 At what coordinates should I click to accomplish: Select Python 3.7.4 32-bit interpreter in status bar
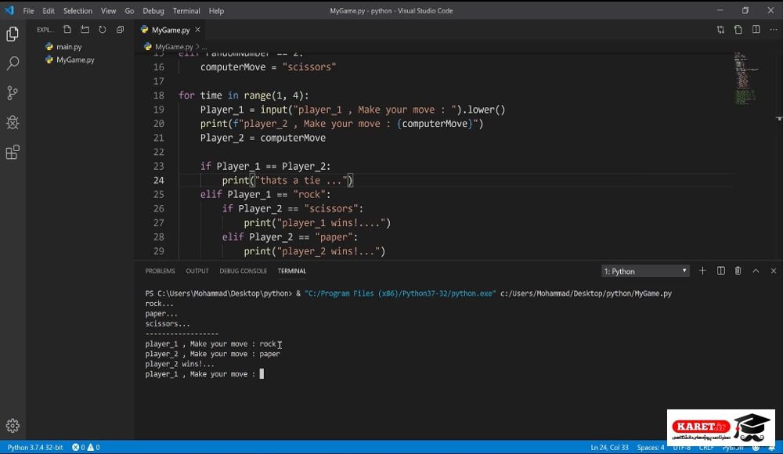[35, 448]
